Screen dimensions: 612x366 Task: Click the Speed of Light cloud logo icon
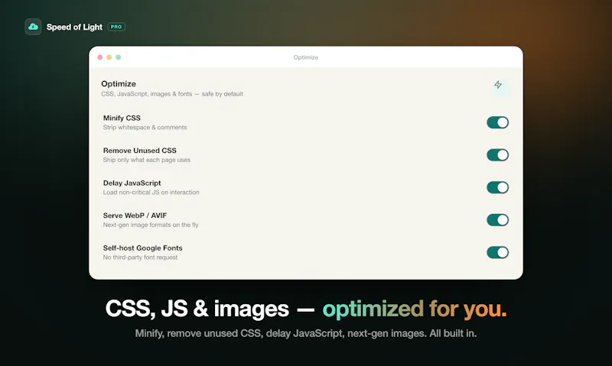point(33,27)
